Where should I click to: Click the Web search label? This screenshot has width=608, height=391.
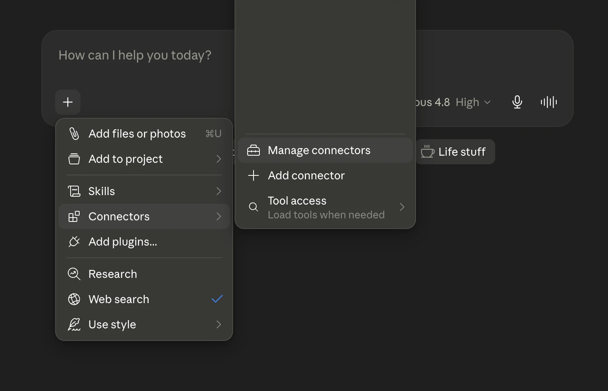coord(119,299)
